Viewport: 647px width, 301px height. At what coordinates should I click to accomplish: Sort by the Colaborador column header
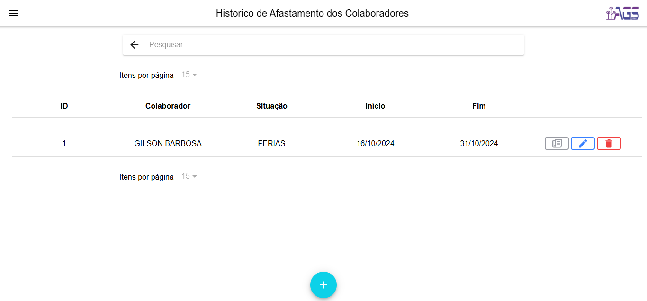168,106
